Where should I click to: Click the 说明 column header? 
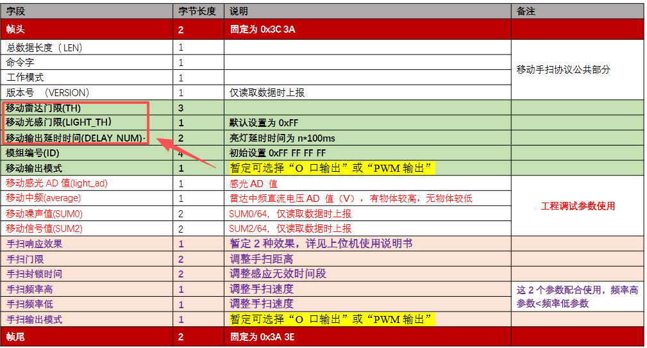367,11
